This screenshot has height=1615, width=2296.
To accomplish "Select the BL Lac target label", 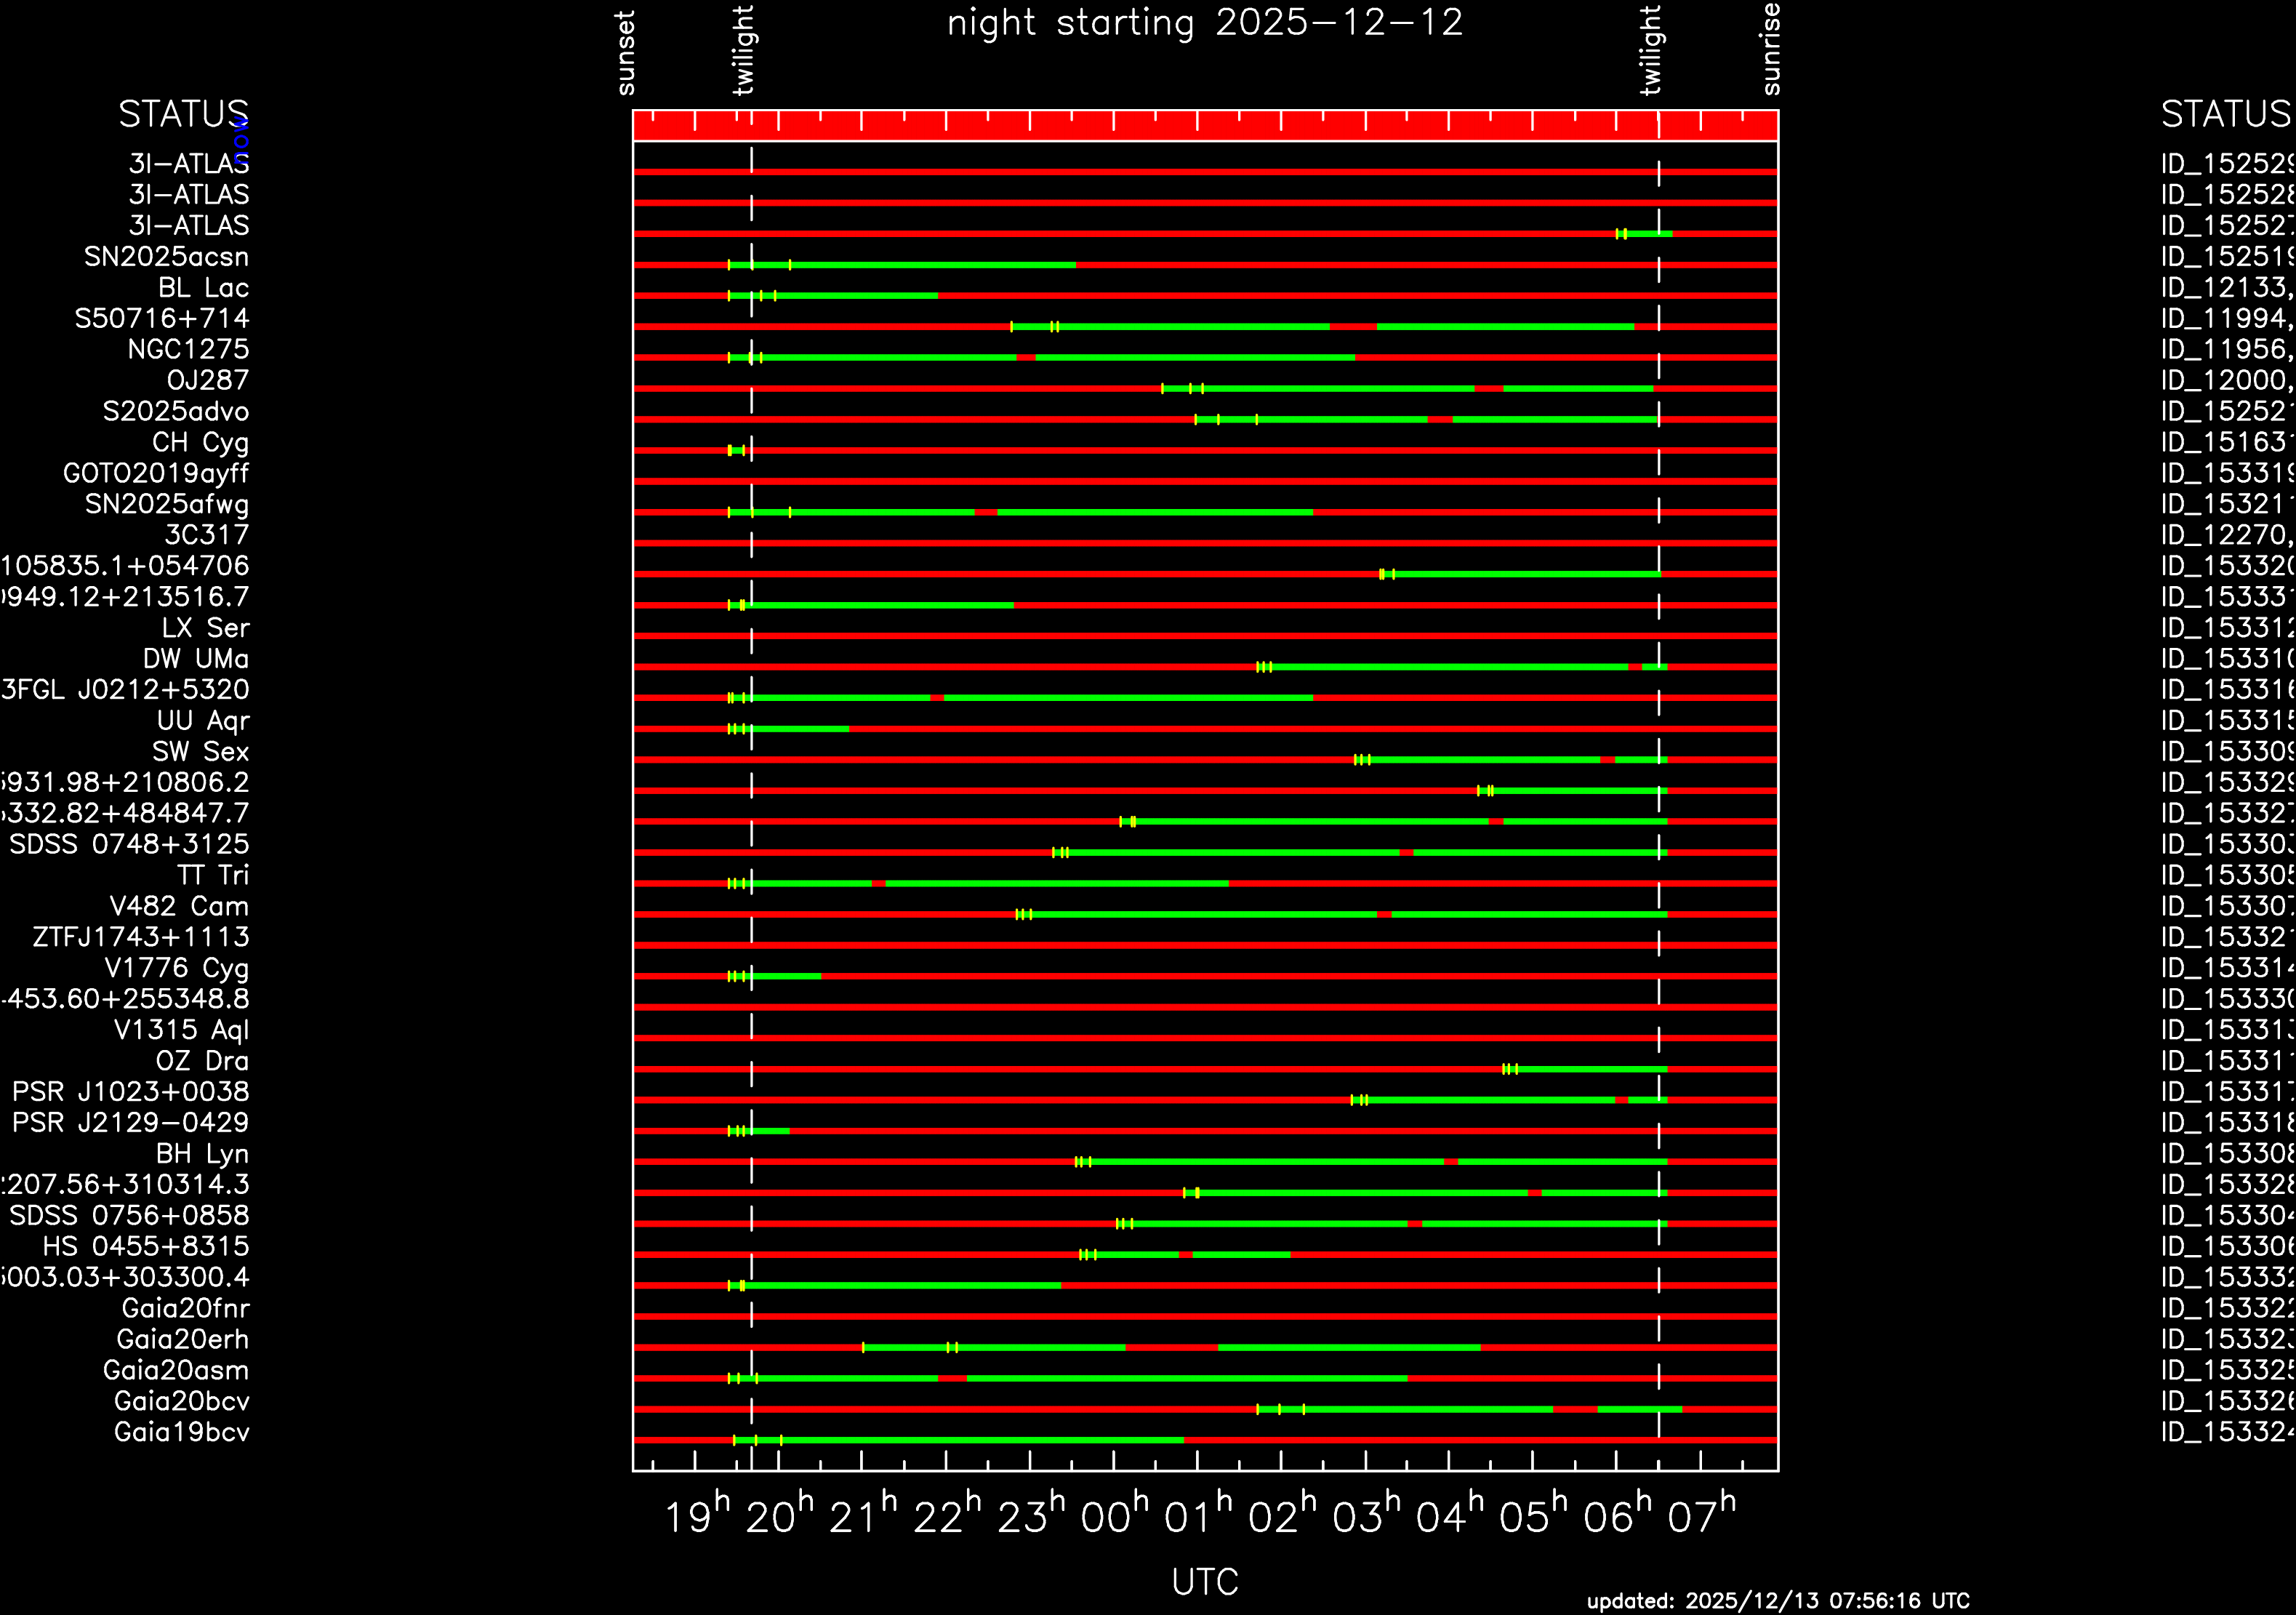I will [203, 288].
